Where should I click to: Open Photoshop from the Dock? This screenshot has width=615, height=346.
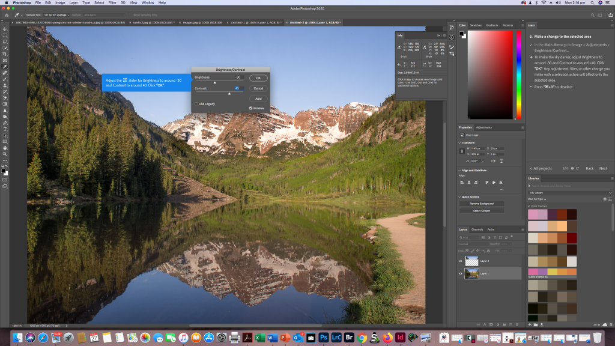[323, 338]
